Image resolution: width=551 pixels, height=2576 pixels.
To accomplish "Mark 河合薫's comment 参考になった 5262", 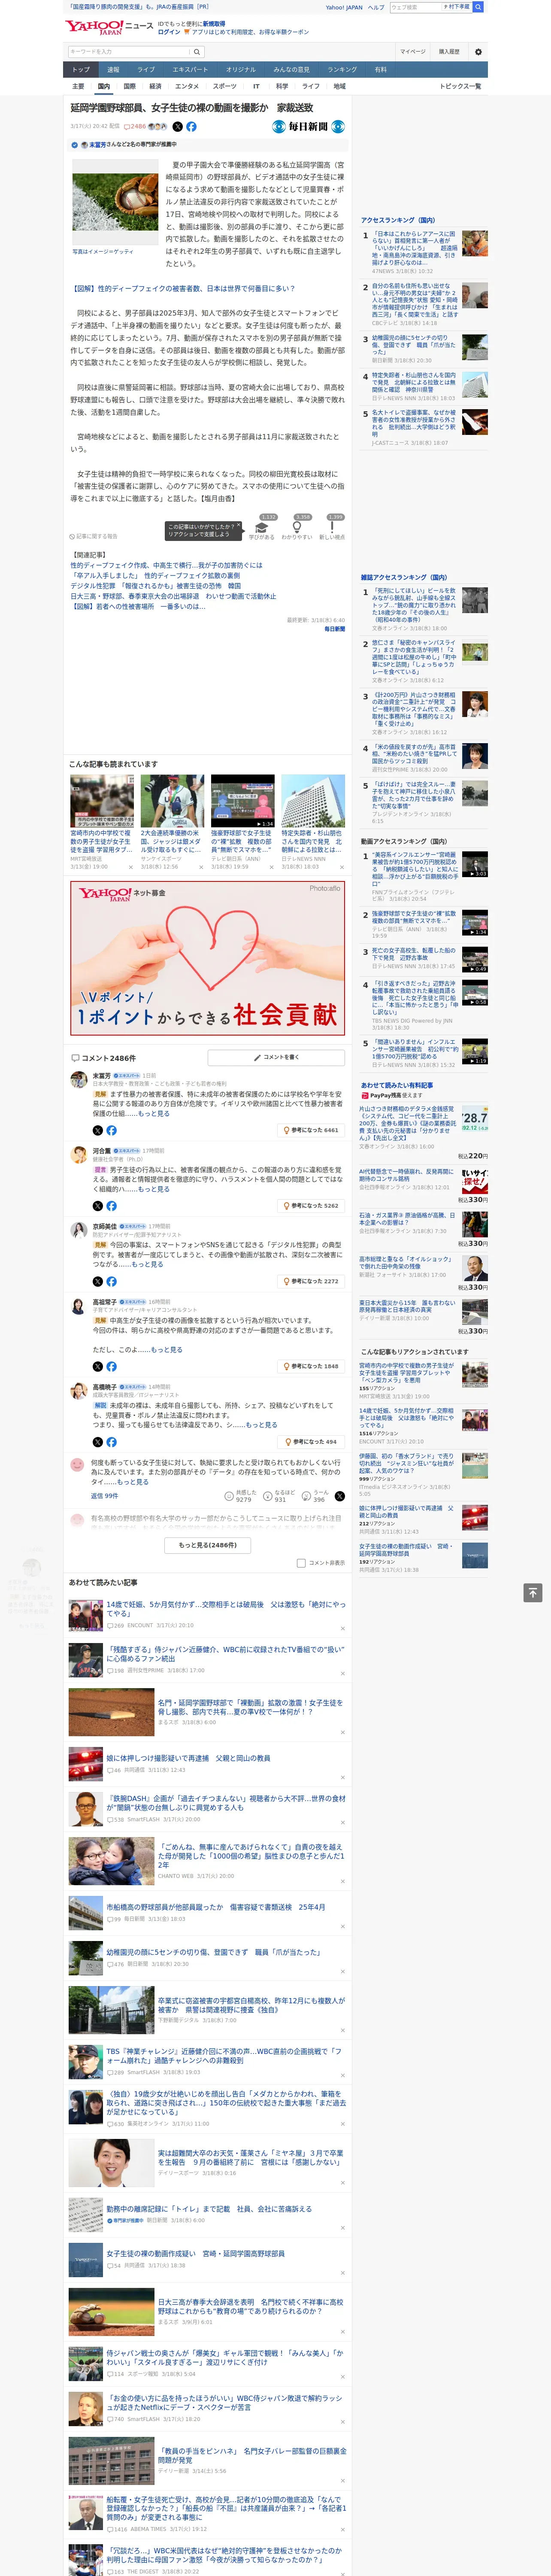I will [x=311, y=1206].
